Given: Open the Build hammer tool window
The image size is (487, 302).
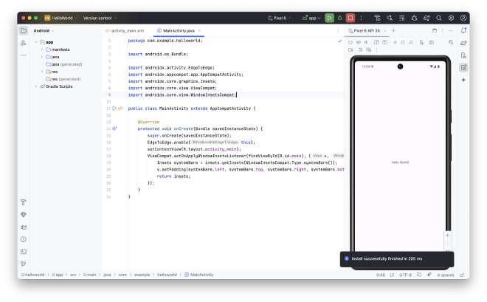Looking at the screenshot, I should tap(24, 202).
